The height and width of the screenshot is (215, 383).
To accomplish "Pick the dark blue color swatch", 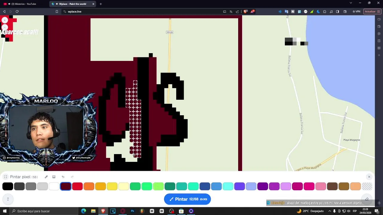I will [205, 186].
